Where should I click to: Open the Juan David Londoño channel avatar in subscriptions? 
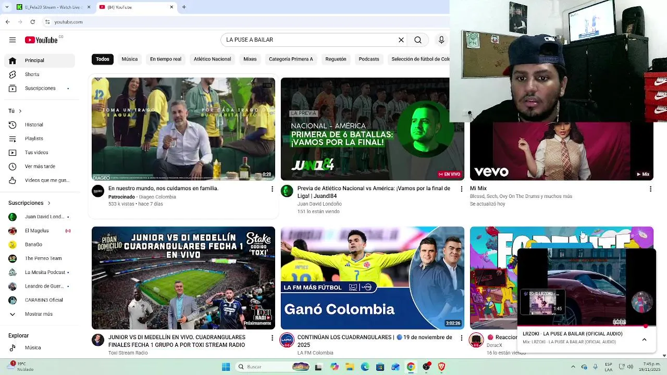tap(13, 217)
